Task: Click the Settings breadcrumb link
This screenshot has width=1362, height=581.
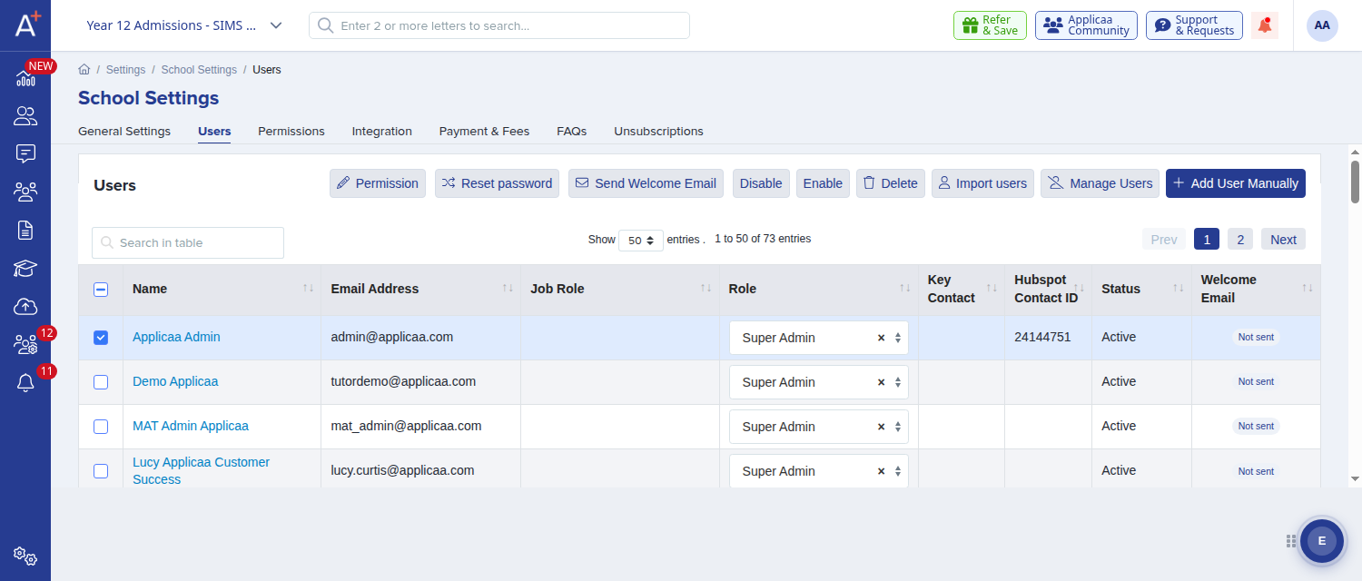Action: 125,70
